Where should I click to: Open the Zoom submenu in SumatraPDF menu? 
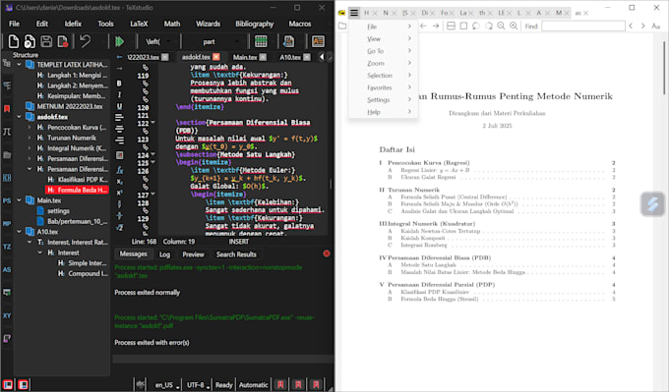[x=383, y=63]
